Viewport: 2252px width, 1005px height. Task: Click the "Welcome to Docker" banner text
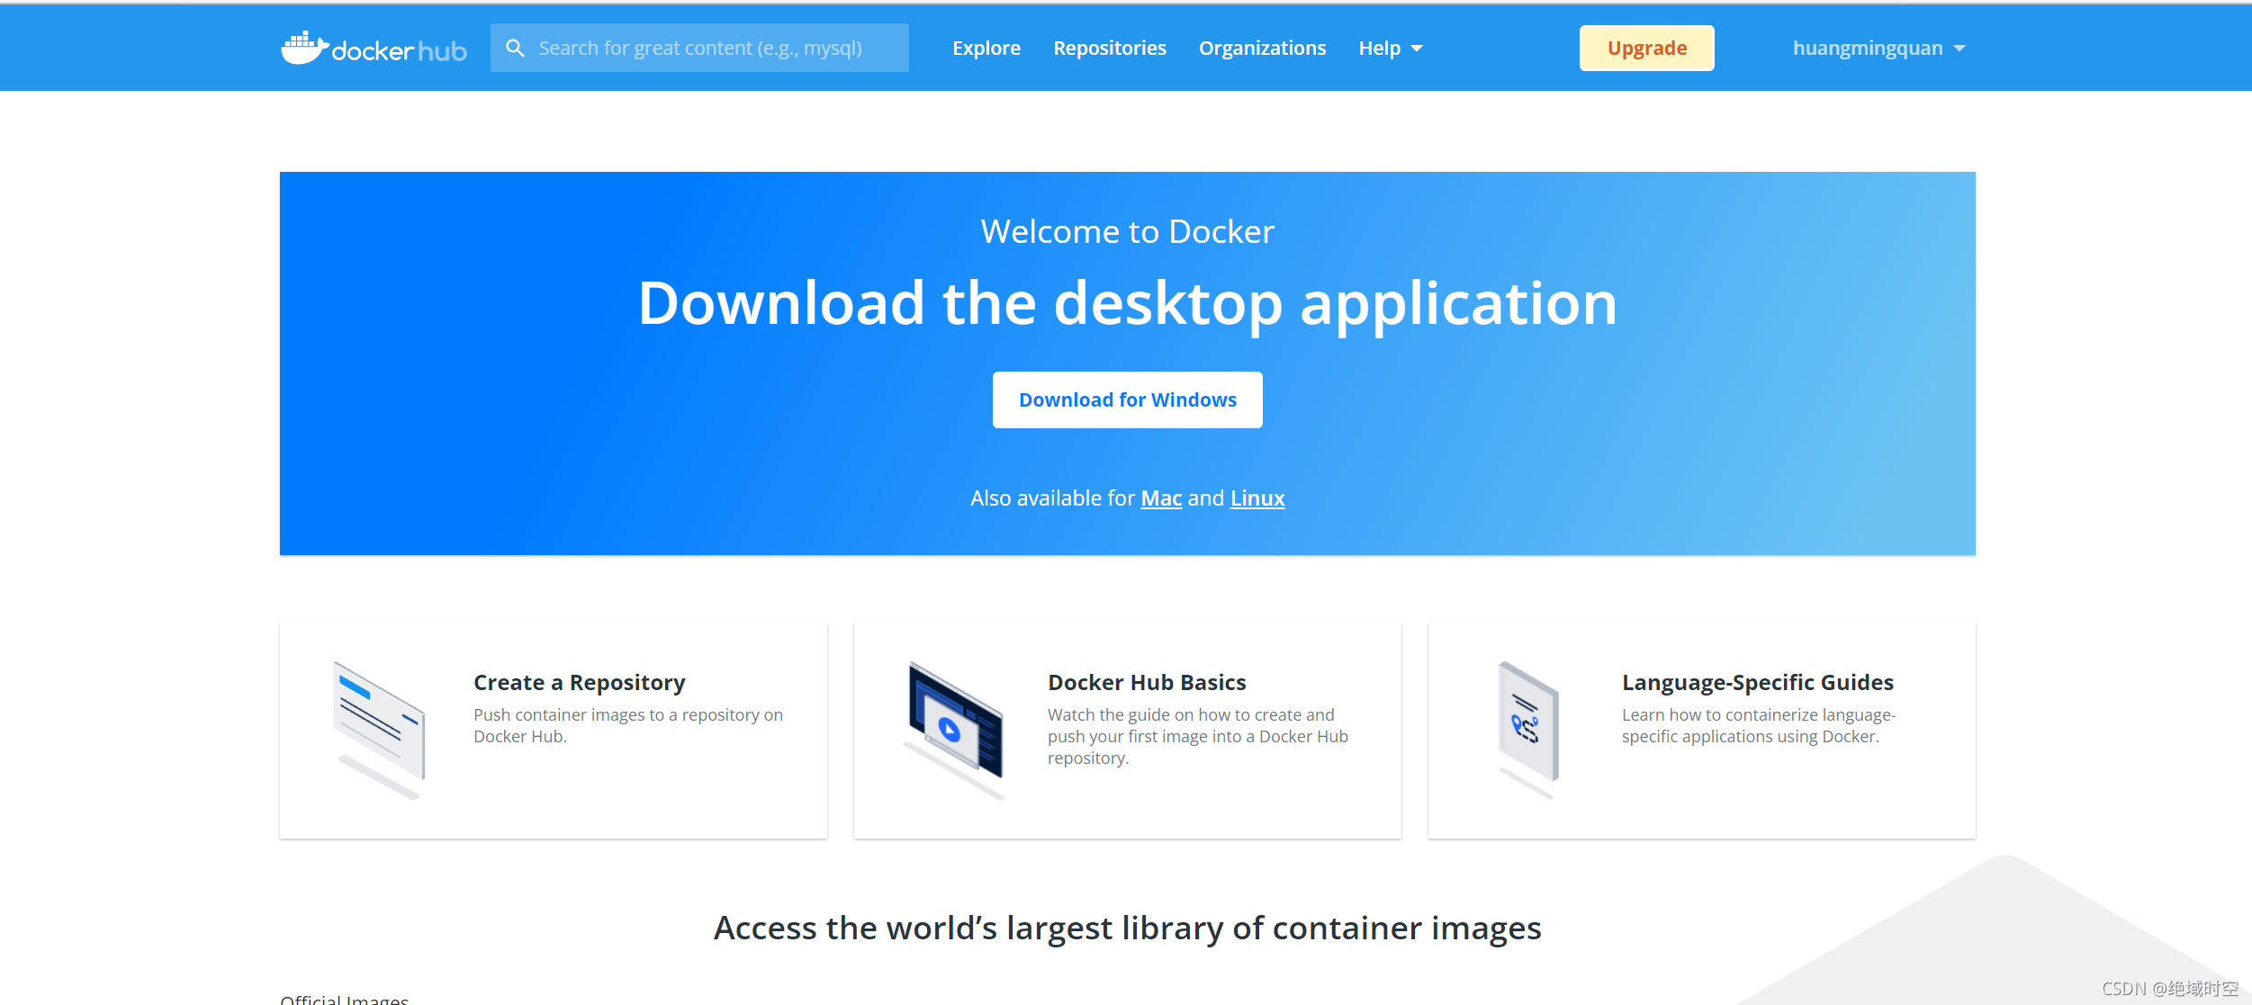1127,231
